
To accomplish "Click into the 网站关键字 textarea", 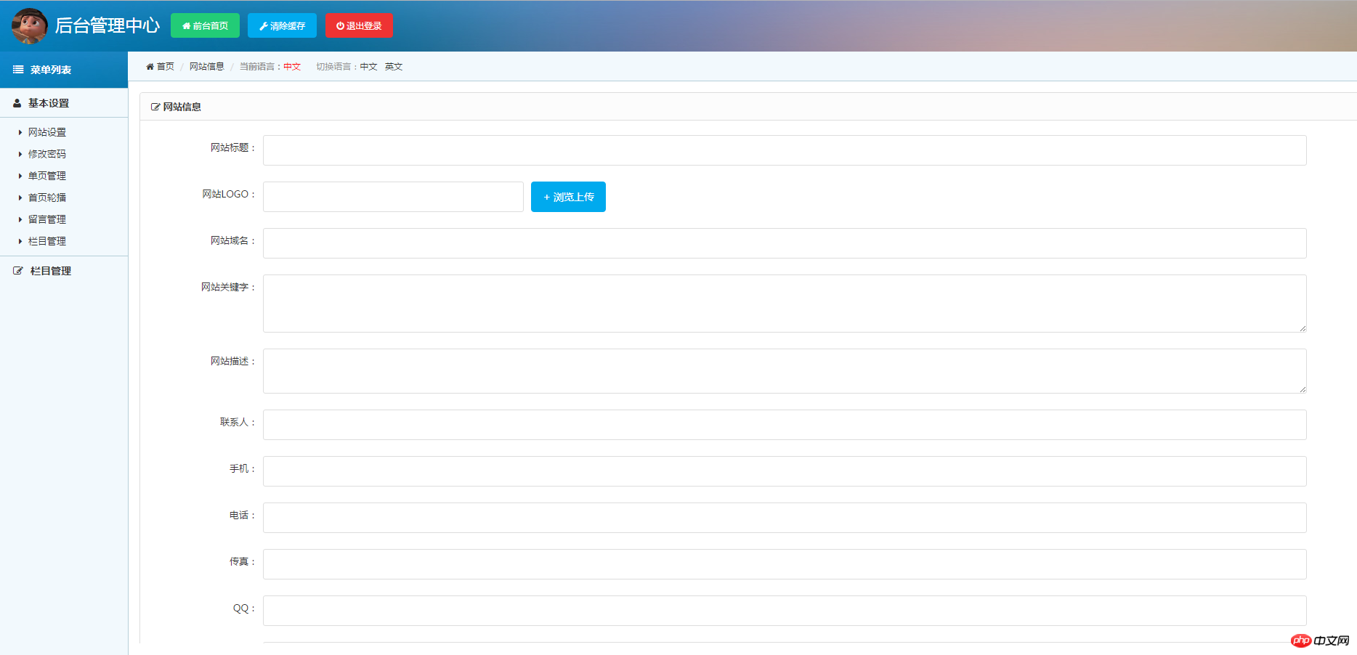I will click(x=785, y=304).
